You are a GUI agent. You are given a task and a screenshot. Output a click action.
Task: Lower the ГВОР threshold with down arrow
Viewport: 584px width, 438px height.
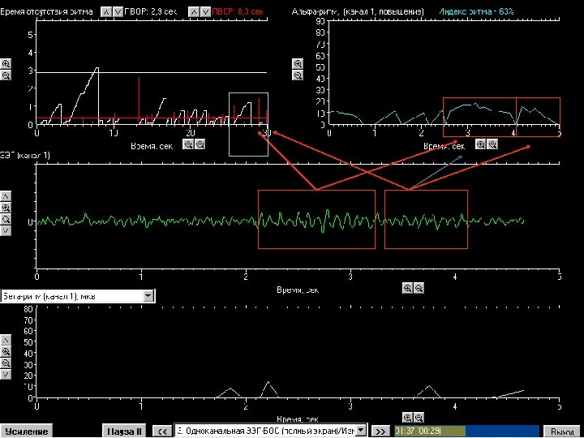[118, 12]
